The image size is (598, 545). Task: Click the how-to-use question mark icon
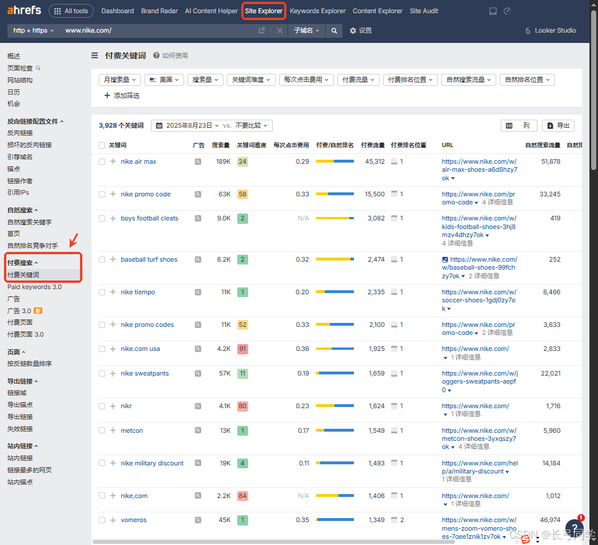[x=156, y=56]
